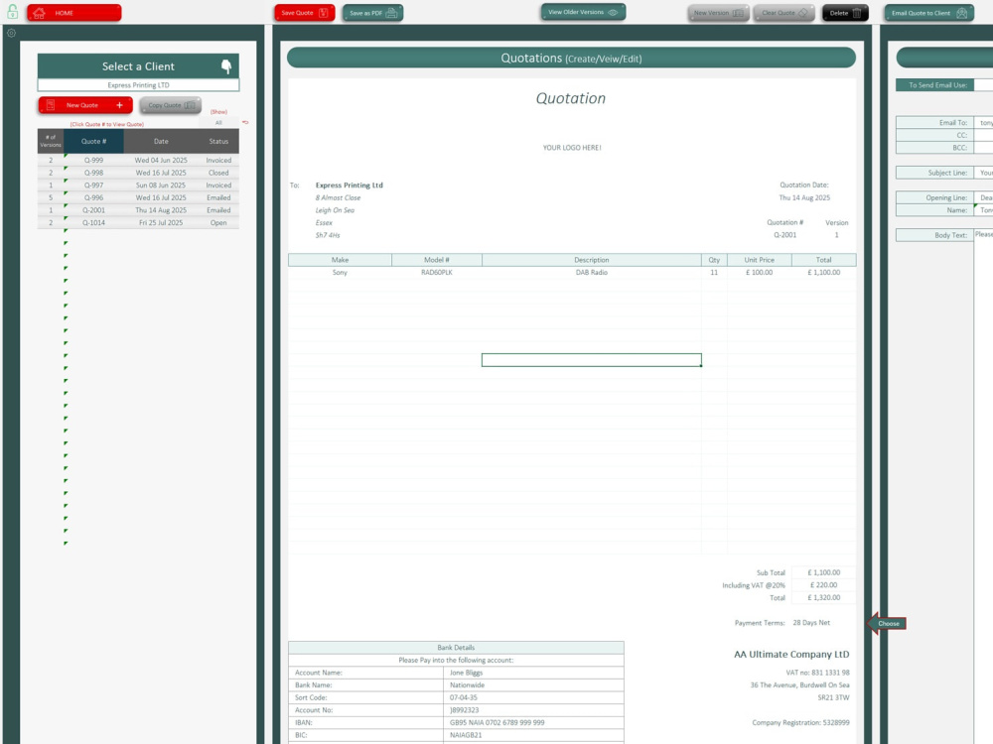Click Email Quote to Client
Image resolution: width=993 pixels, height=744 pixels.
click(x=929, y=13)
